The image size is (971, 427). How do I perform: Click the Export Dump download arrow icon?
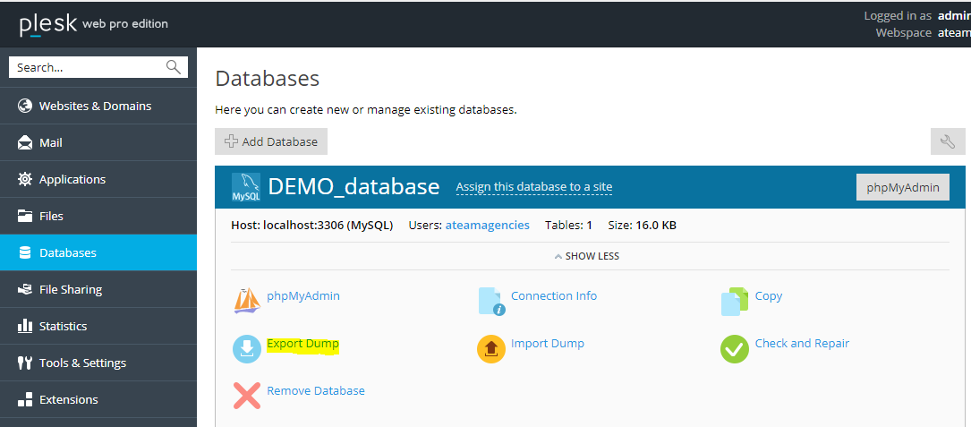247,349
